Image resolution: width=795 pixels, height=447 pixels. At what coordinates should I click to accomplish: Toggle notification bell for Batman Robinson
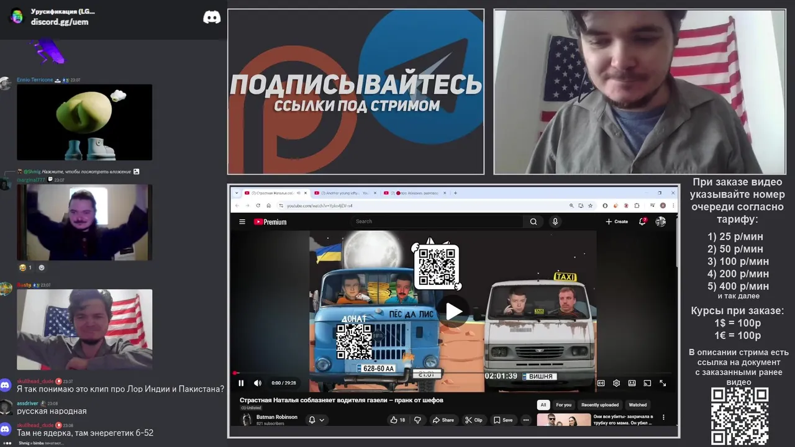click(x=316, y=420)
